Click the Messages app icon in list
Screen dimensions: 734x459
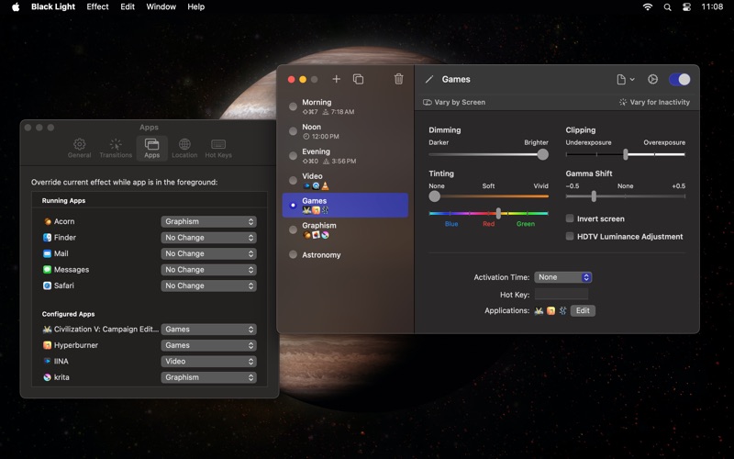coord(48,269)
